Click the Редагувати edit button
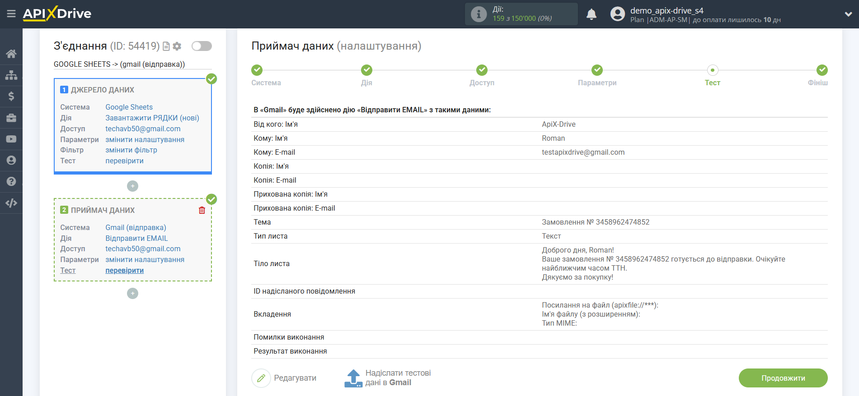Image resolution: width=859 pixels, height=396 pixels. (284, 378)
